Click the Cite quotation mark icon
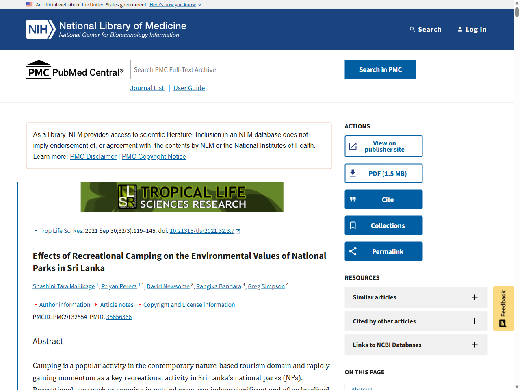This screenshot has height=390, width=520. tap(353, 199)
